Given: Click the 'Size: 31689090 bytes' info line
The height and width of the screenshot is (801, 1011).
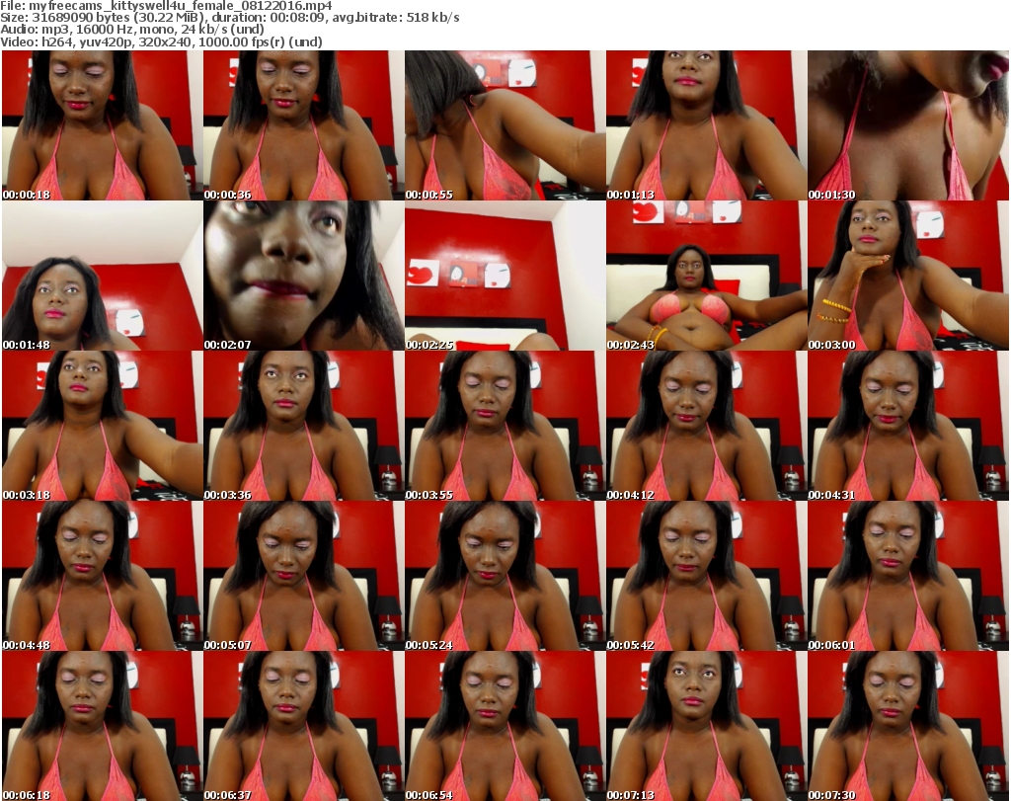Looking at the screenshot, I should click(x=230, y=18).
